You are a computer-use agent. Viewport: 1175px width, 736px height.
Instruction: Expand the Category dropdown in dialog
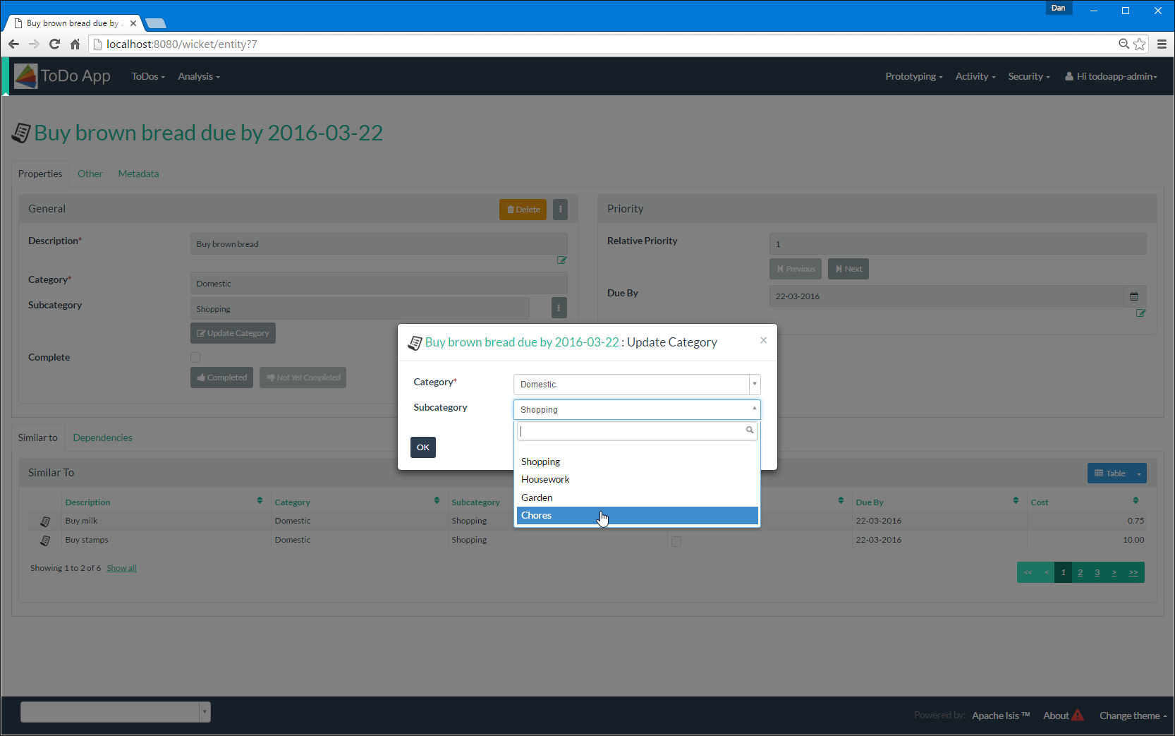click(x=755, y=385)
